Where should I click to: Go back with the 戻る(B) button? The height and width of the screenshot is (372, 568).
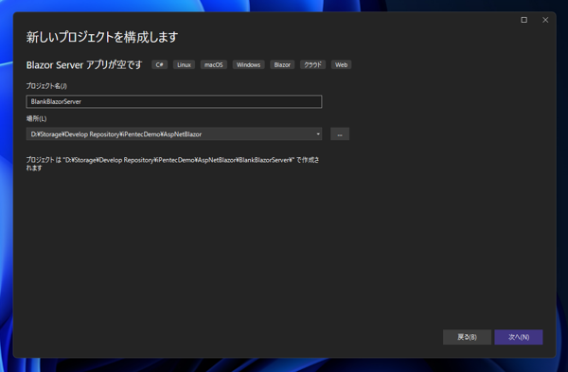click(x=467, y=337)
